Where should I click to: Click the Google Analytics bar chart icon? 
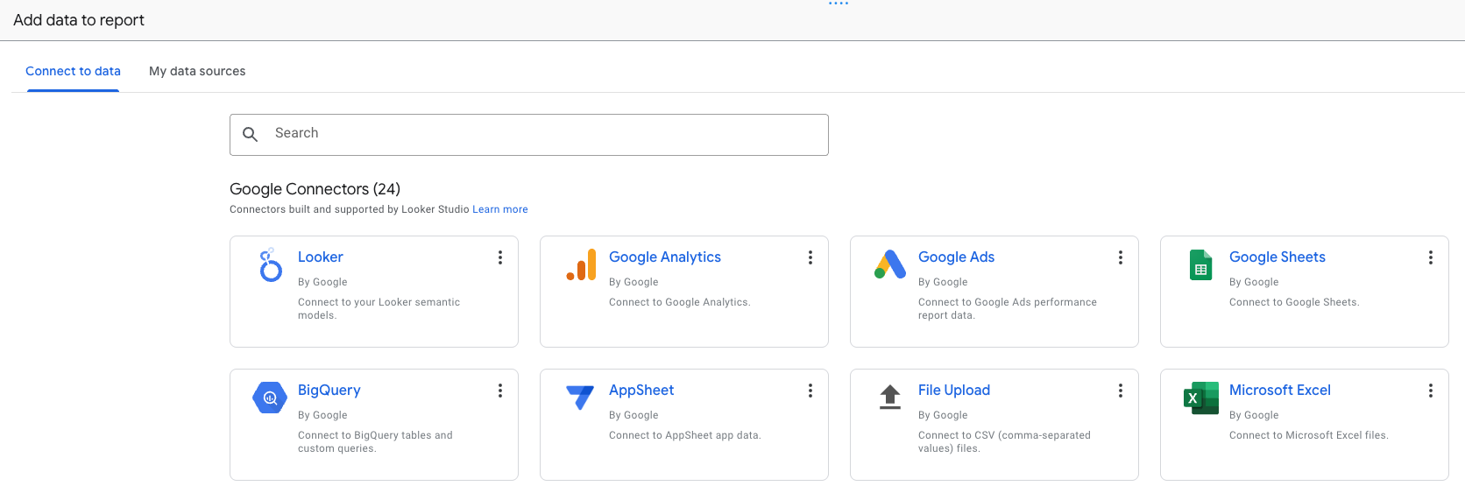coord(581,264)
